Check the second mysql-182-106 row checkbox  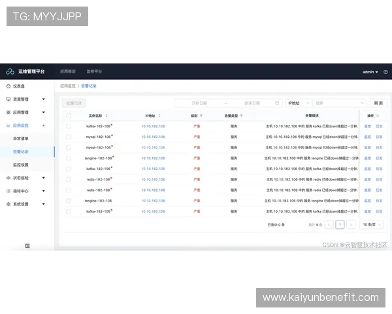pyautogui.click(x=69, y=147)
